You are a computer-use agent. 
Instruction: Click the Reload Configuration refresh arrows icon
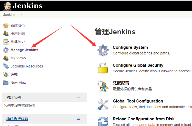[103, 121]
